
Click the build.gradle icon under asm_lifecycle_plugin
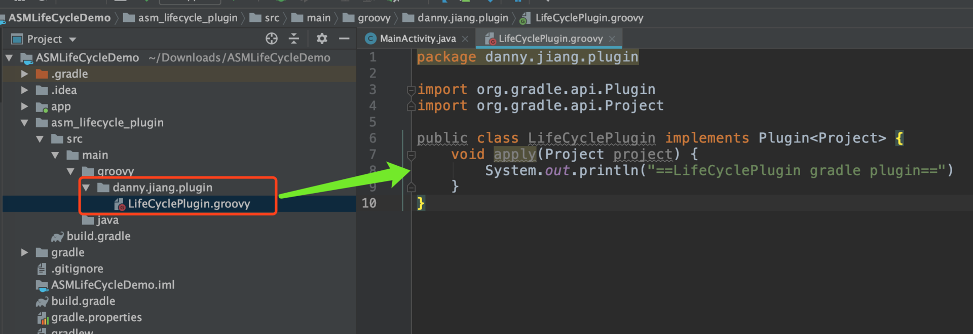coord(57,236)
